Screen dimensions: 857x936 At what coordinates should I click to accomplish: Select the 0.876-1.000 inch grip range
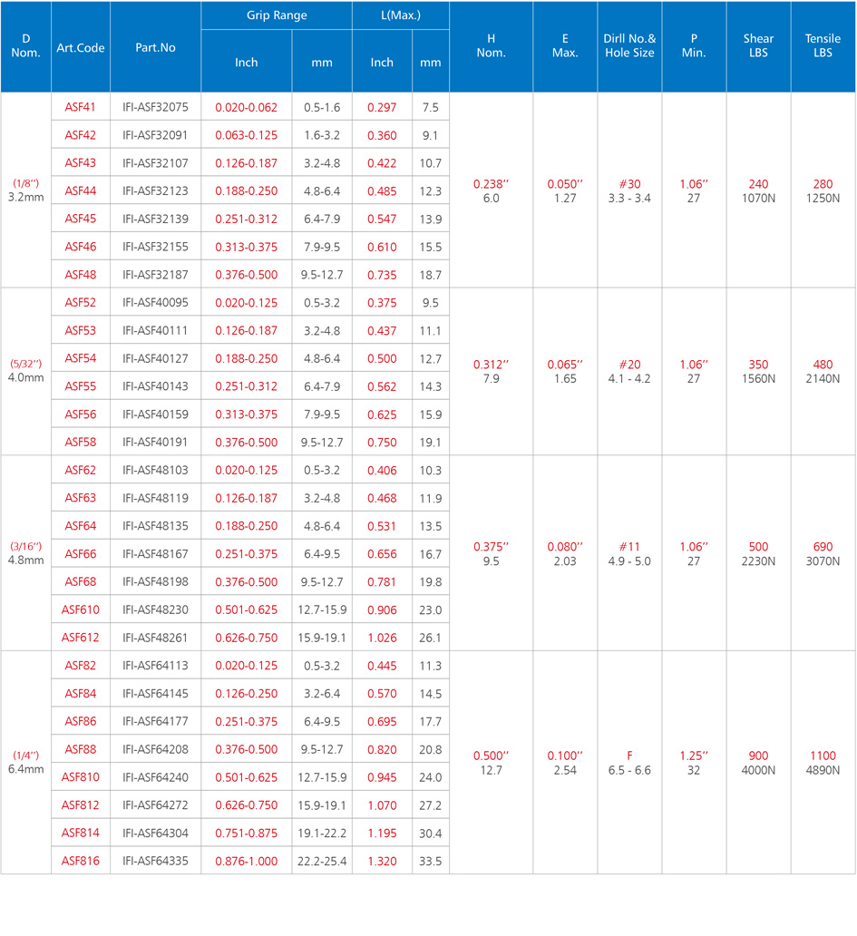(246, 861)
